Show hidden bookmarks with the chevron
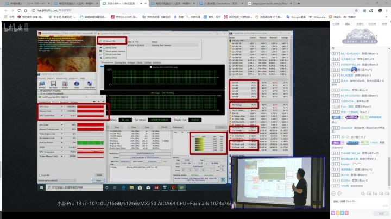The image size is (391, 219). [387, 17]
